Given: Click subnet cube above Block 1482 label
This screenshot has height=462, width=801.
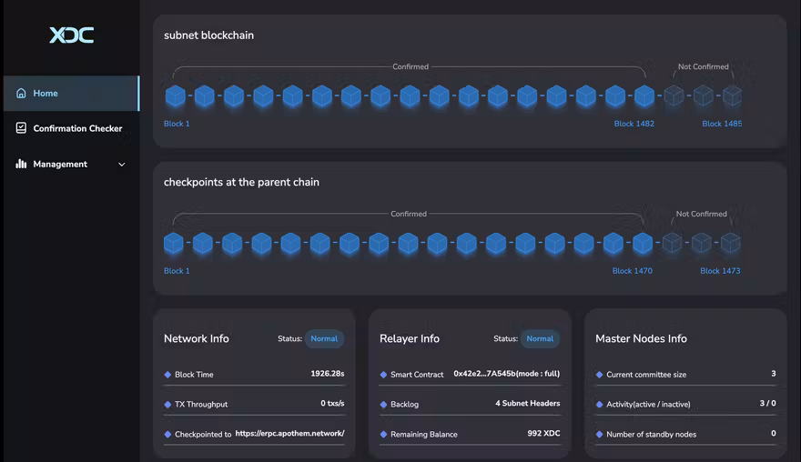Looking at the screenshot, I should (644, 95).
